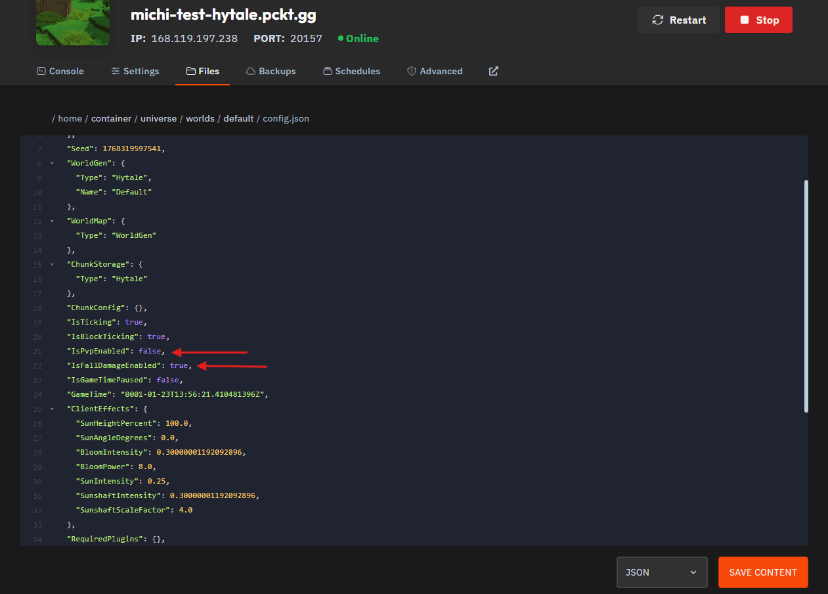Collapse the WorldGen block fold arrow

point(52,163)
